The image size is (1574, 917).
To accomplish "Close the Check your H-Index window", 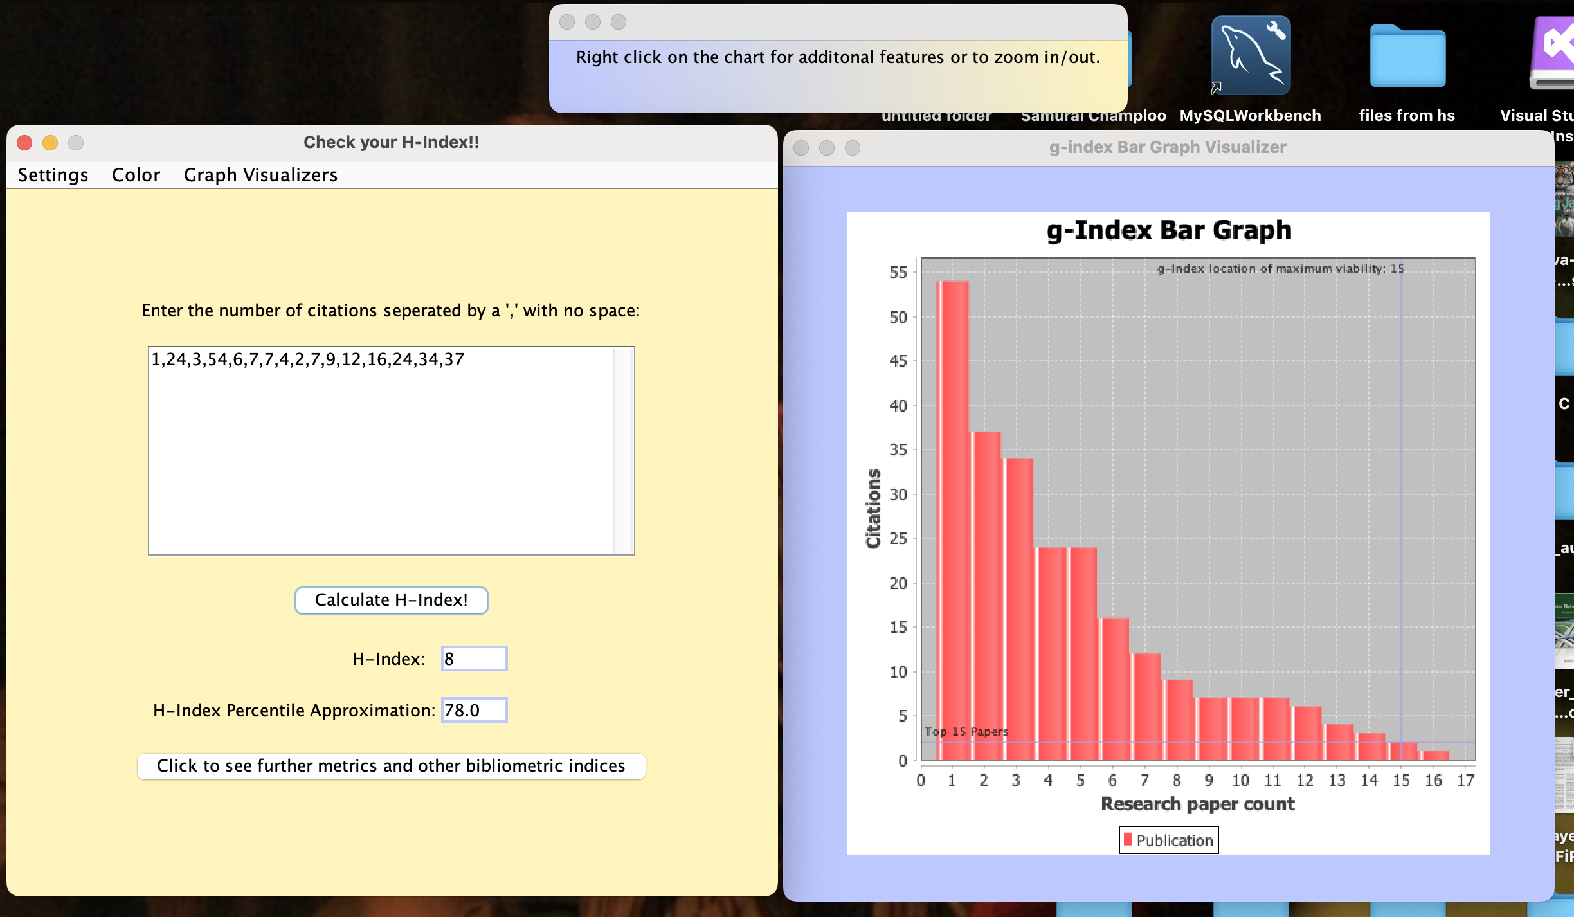I will (x=24, y=143).
